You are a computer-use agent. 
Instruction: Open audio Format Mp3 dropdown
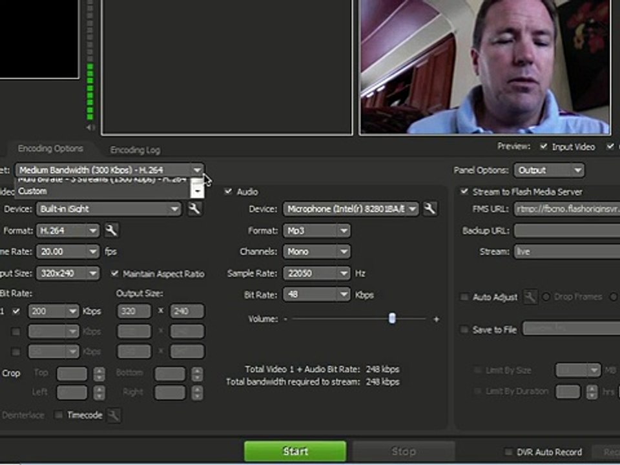pos(316,230)
